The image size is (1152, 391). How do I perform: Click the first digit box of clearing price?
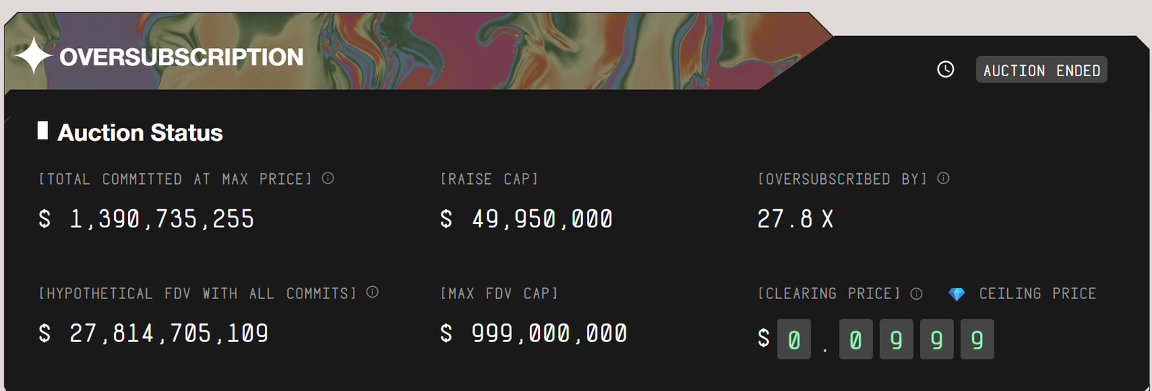(793, 339)
